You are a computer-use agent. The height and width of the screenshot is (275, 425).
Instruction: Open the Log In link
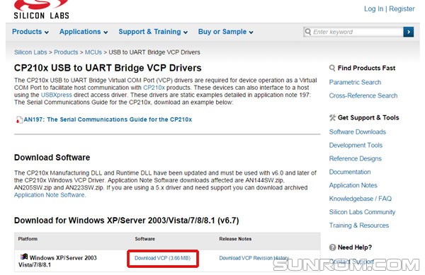(x=373, y=8)
